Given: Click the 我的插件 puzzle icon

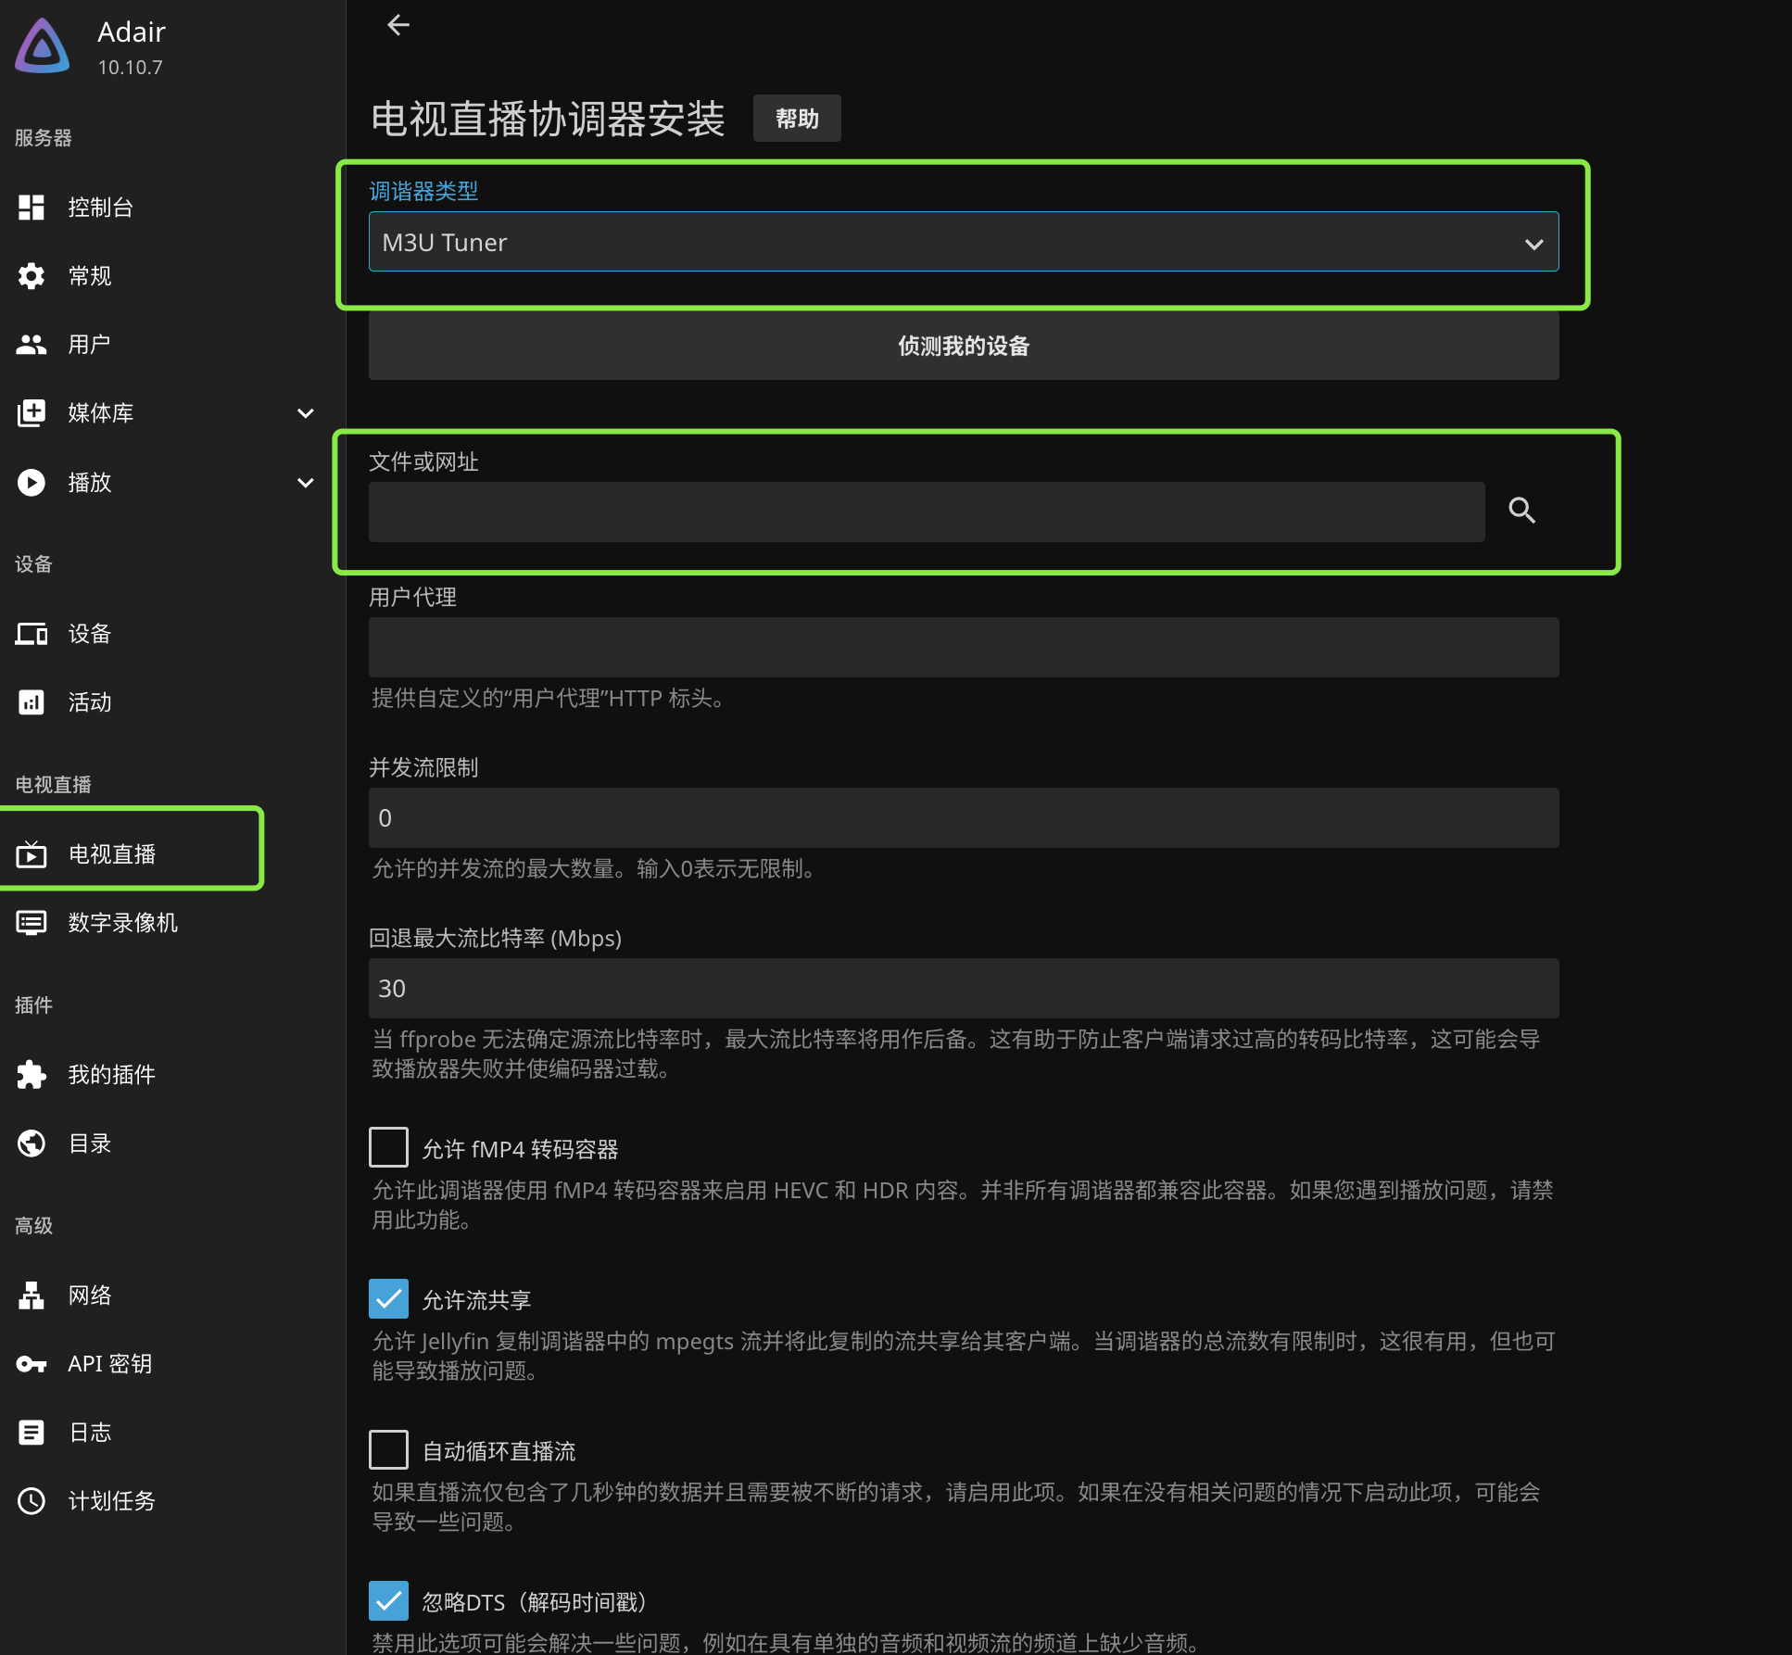Looking at the screenshot, I should click(x=32, y=1074).
